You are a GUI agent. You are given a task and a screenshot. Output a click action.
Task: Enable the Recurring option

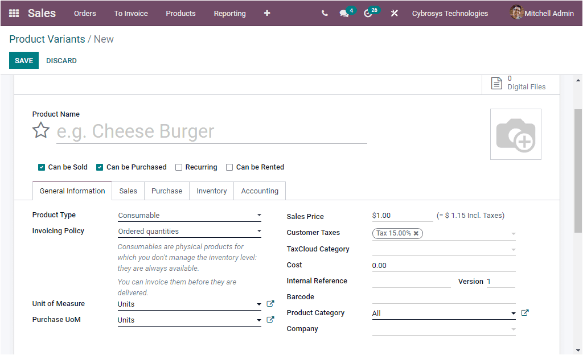coord(179,167)
